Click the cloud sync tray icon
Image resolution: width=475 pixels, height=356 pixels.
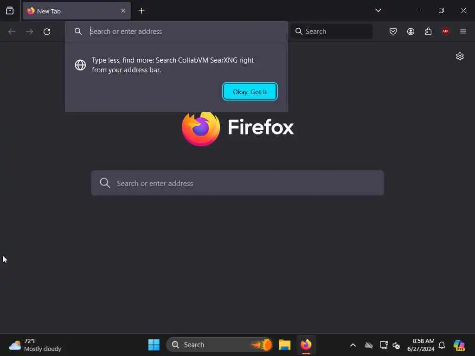point(369,345)
